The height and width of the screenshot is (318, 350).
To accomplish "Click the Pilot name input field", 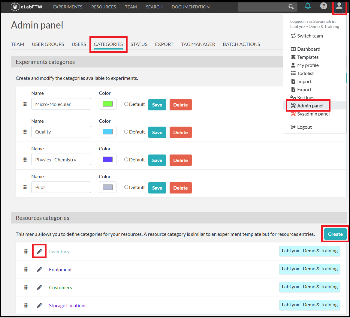I will 61,187.
